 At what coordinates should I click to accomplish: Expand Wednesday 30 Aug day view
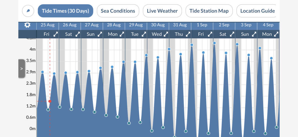(166, 34)
